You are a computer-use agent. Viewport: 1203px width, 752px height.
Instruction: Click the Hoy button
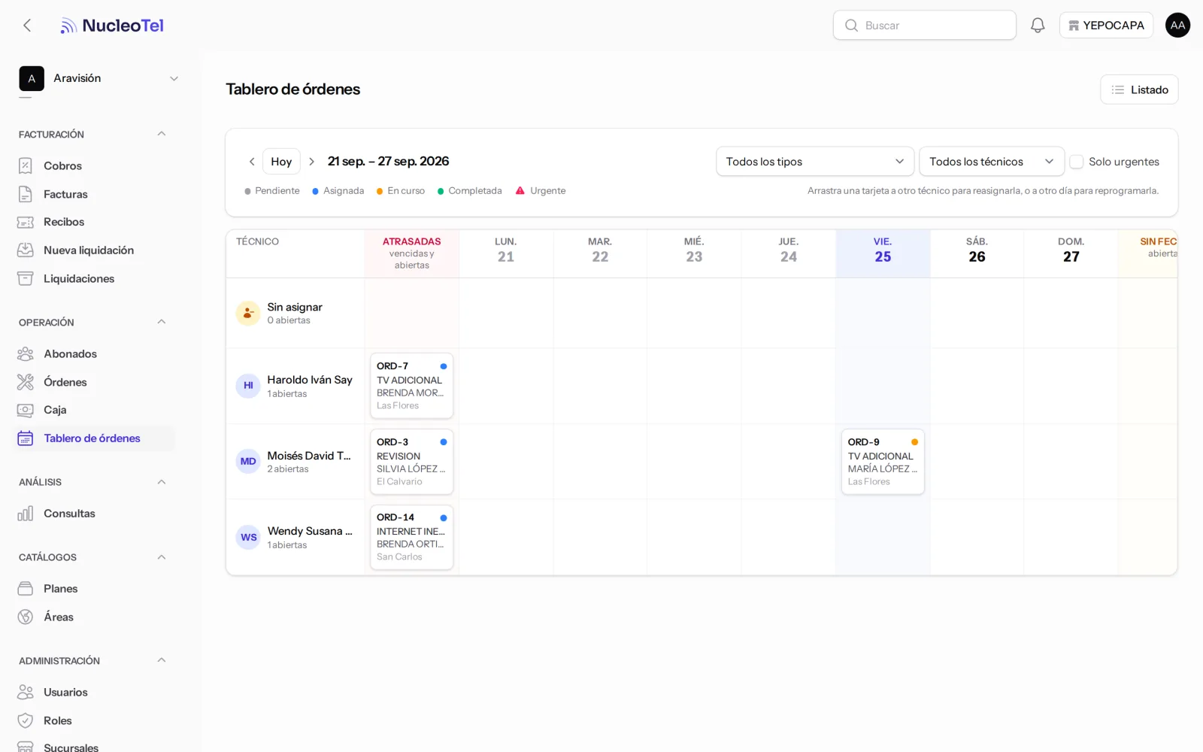pos(281,162)
